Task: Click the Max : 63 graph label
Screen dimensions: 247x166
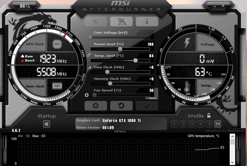Action: pyautogui.click(x=39, y=136)
